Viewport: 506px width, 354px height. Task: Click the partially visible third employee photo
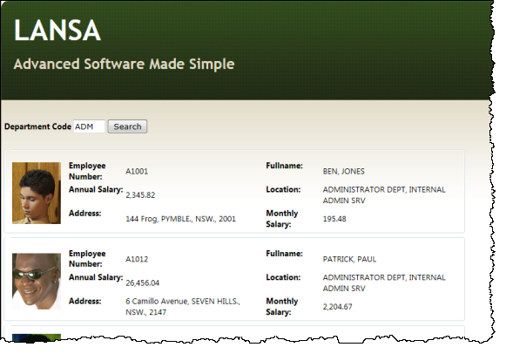tap(37, 337)
